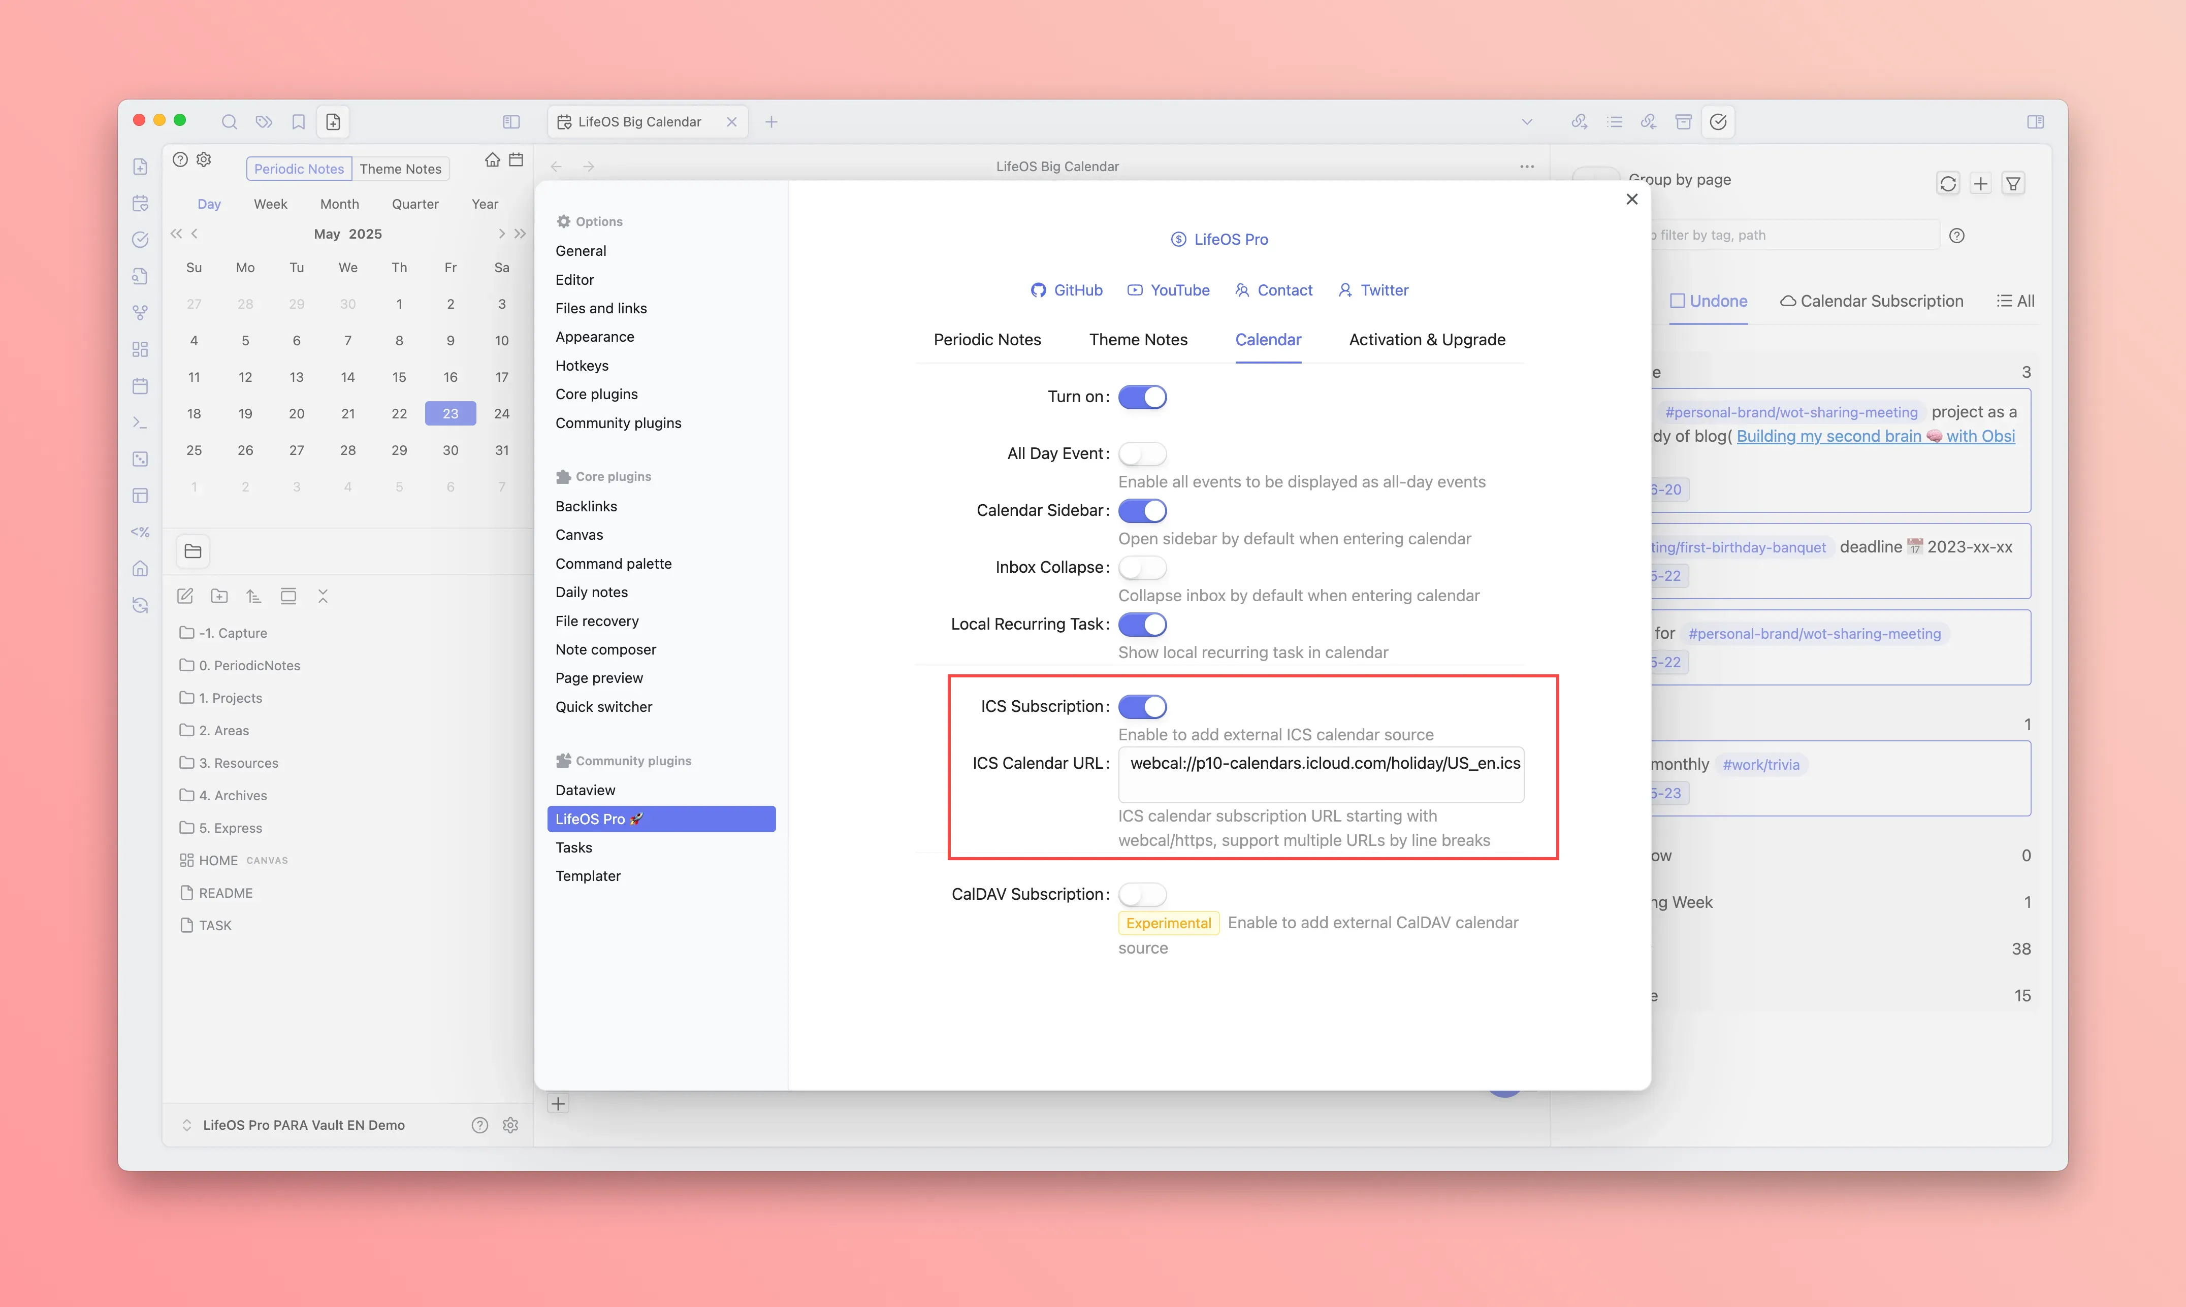Click the ICS Calendar URL text field
2186x1307 pixels.
[1320, 774]
